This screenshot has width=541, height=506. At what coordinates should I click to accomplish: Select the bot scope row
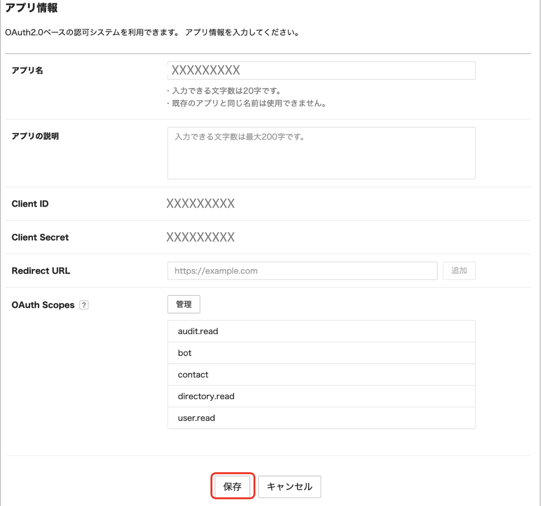321,353
